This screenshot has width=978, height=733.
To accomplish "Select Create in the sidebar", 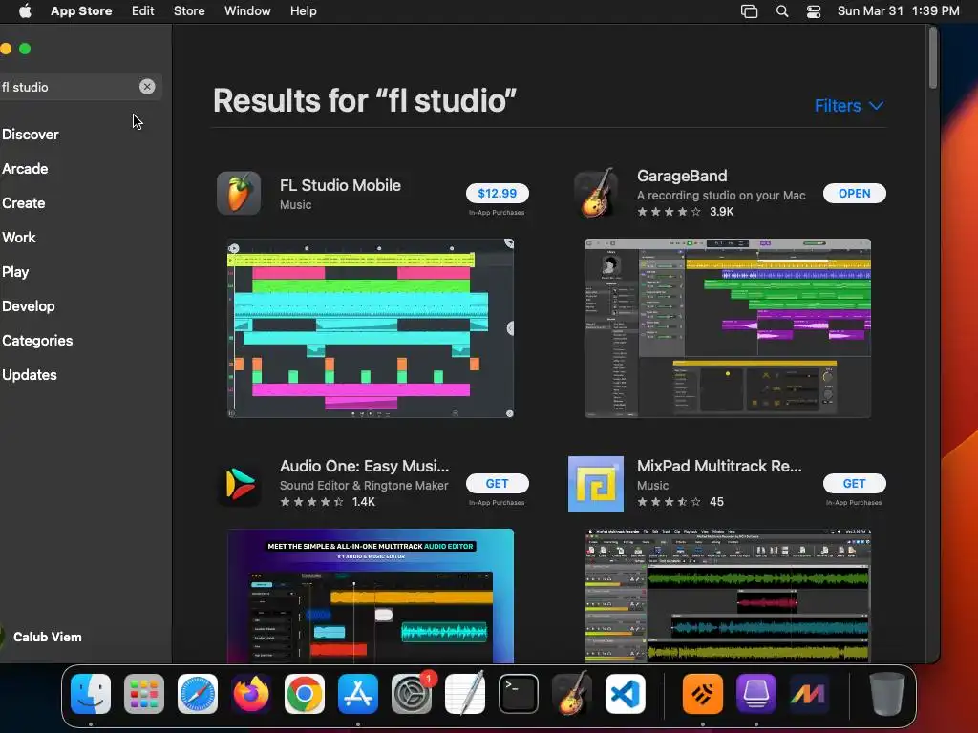I will [x=23, y=203].
